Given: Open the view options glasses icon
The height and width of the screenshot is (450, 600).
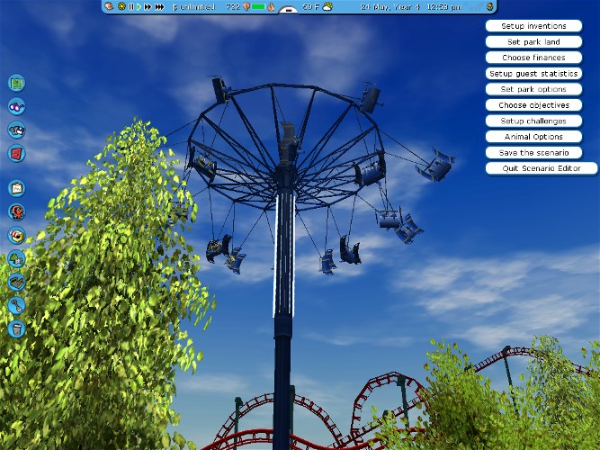Looking at the screenshot, I should coord(16,106).
